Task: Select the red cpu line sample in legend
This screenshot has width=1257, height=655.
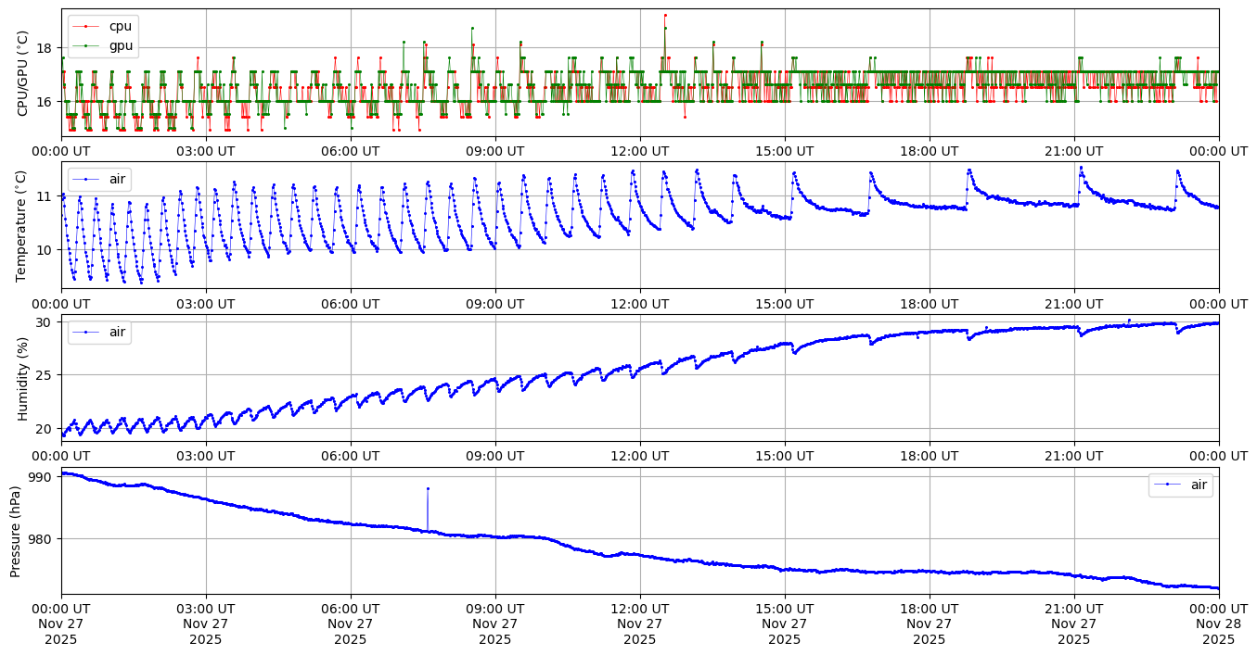Action: pyautogui.click(x=86, y=26)
